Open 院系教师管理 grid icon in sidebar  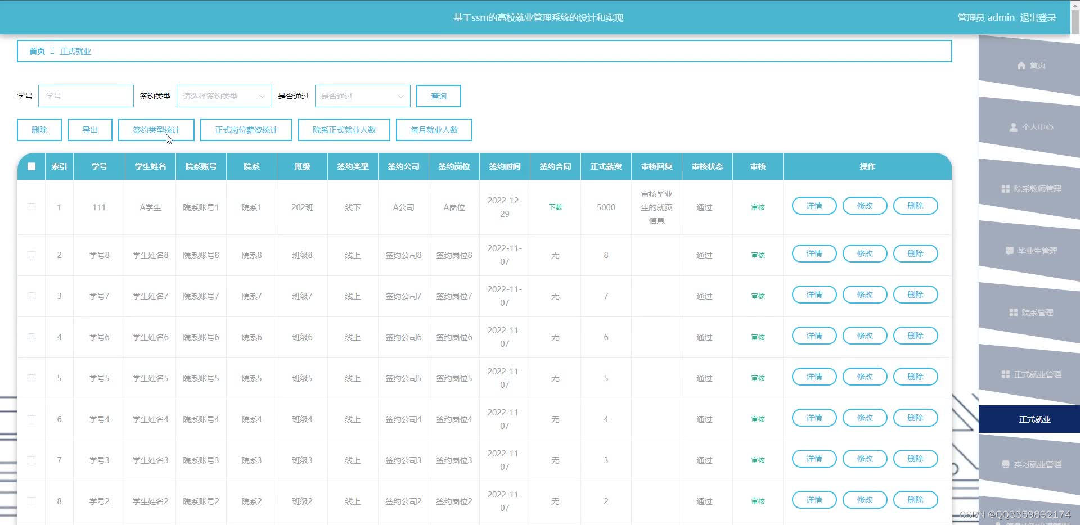click(x=1005, y=189)
